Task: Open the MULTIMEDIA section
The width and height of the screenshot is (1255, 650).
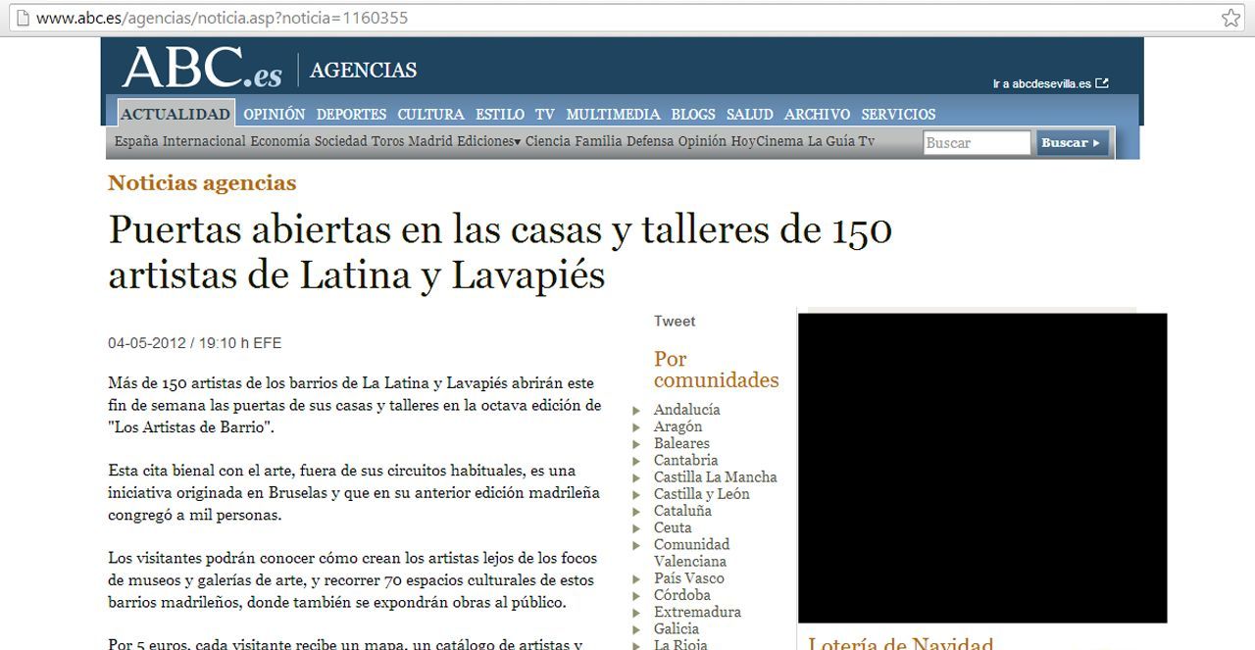Action: tap(613, 114)
